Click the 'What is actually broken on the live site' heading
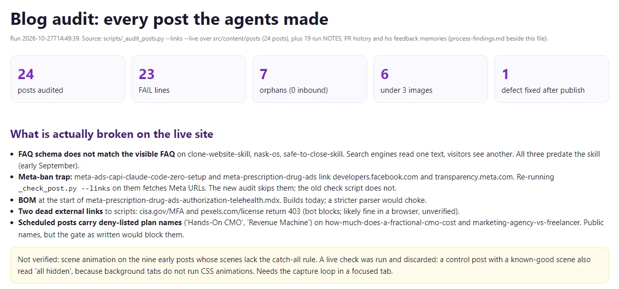The image size is (619, 289). [112, 134]
